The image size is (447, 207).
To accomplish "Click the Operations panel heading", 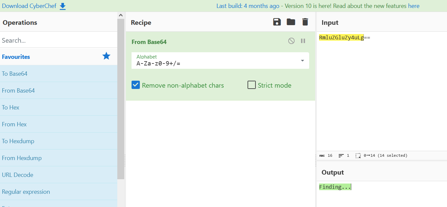I will (20, 22).
